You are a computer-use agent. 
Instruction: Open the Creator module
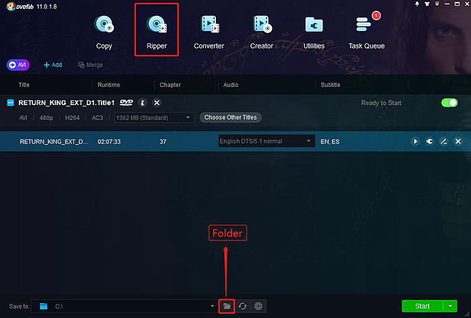(x=262, y=32)
